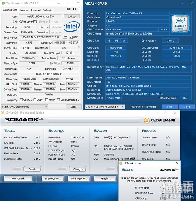Switch to the Graphics Card tab
The image size is (196, 201).
10,10
